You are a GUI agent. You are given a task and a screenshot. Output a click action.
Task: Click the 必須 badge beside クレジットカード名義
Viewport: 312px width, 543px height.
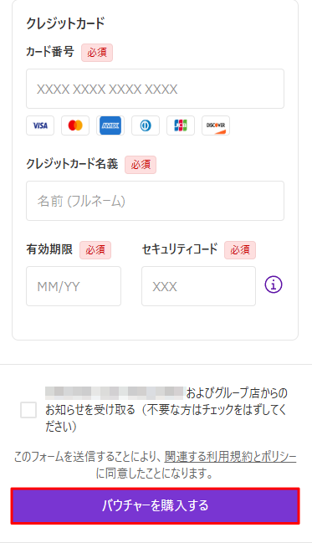coord(141,165)
